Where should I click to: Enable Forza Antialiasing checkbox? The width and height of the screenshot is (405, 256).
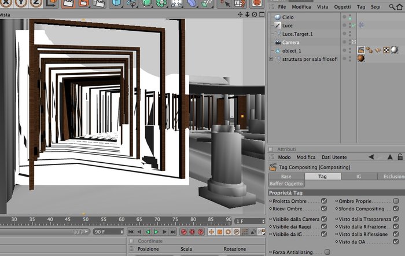[x=327, y=252]
